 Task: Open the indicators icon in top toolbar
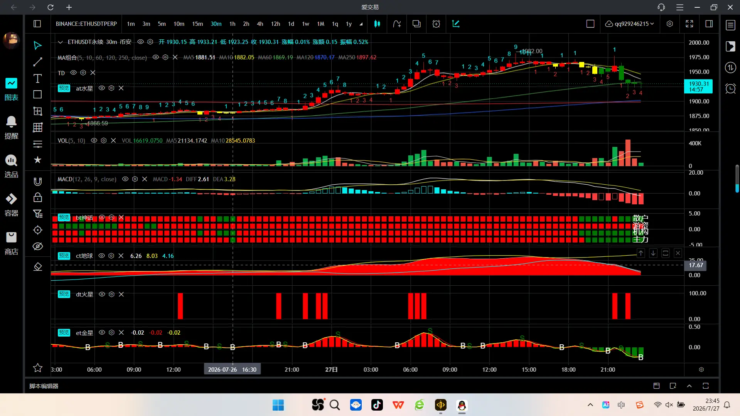tap(397, 24)
